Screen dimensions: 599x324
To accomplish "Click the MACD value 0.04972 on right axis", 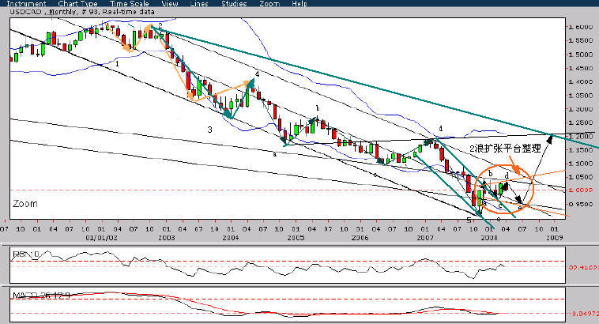I will pyautogui.click(x=584, y=313).
